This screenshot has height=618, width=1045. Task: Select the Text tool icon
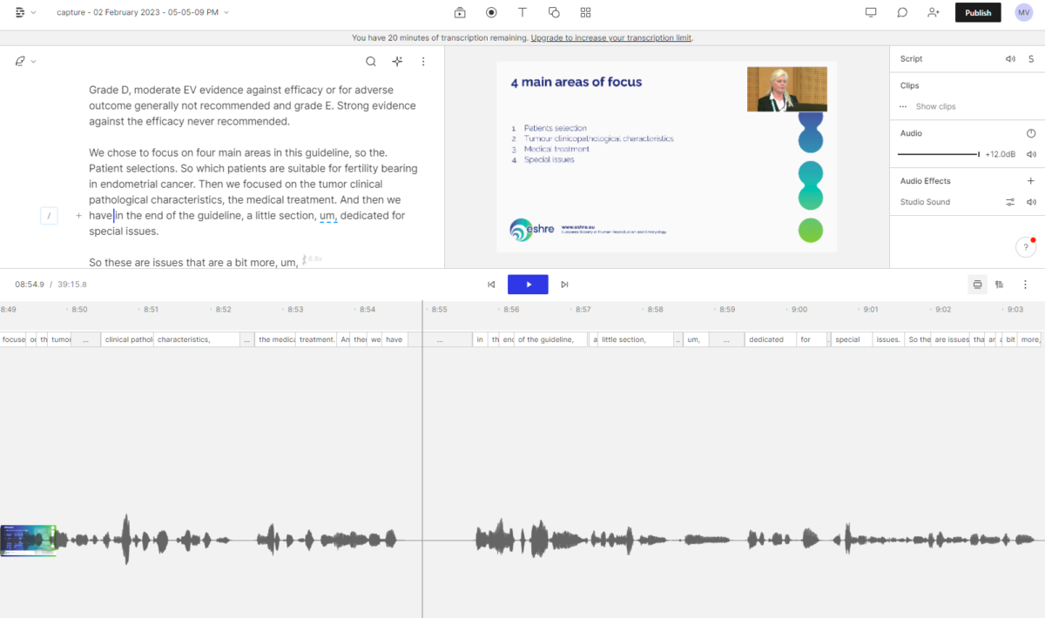pos(522,12)
